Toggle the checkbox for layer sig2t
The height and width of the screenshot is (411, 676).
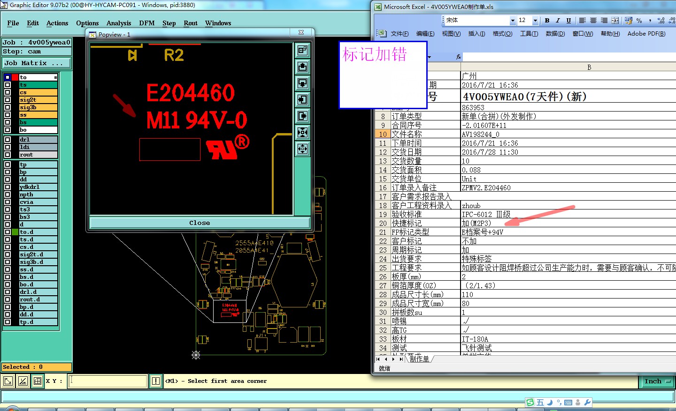click(8, 100)
